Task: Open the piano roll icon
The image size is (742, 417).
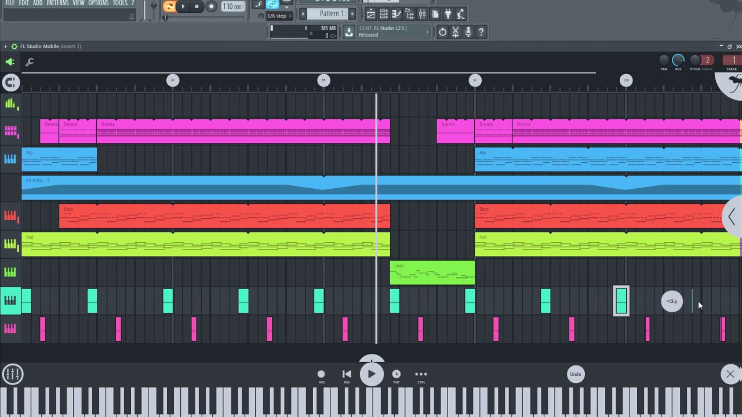Action: pos(397,14)
